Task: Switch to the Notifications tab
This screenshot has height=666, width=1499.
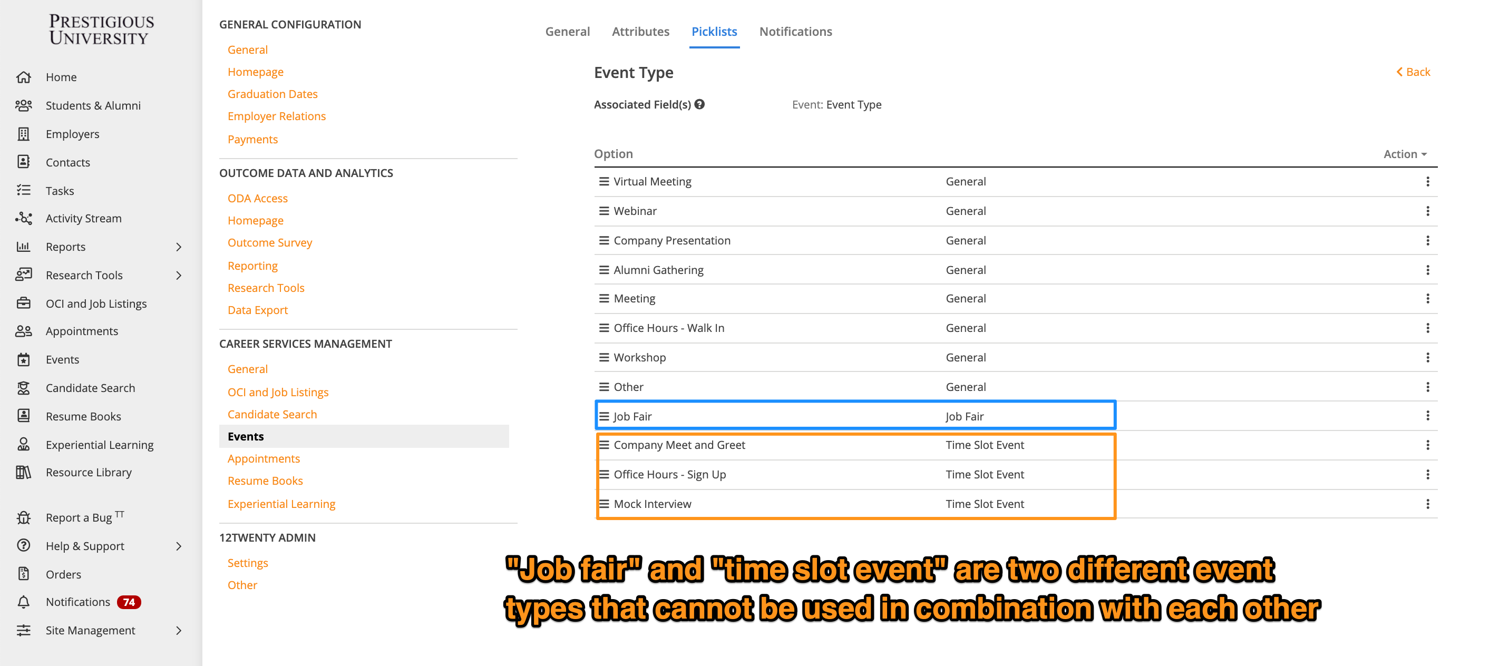Action: coord(795,32)
